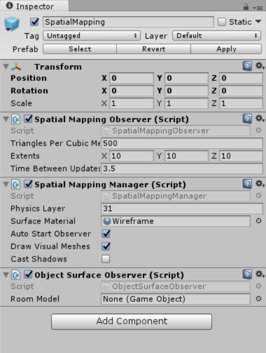This screenshot has height=353, width=266.
Task: Open the Tag dropdown showing Untagged
Action: click(x=92, y=35)
